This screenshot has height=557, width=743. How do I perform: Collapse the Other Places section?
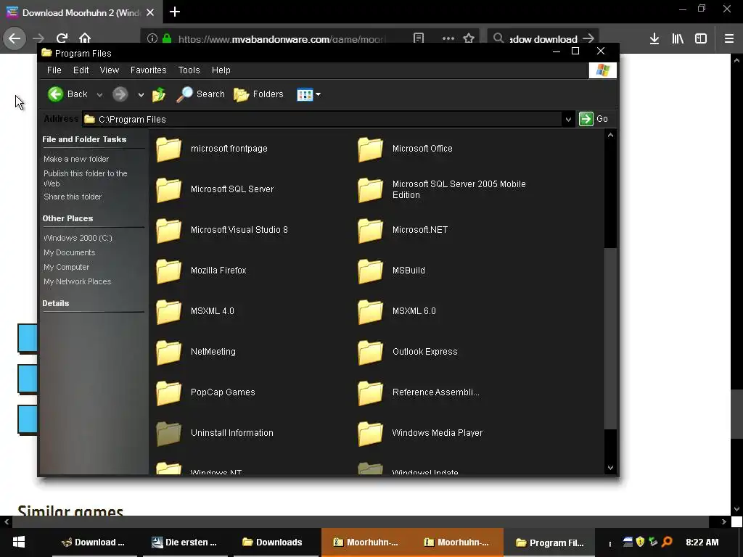coord(67,218)
